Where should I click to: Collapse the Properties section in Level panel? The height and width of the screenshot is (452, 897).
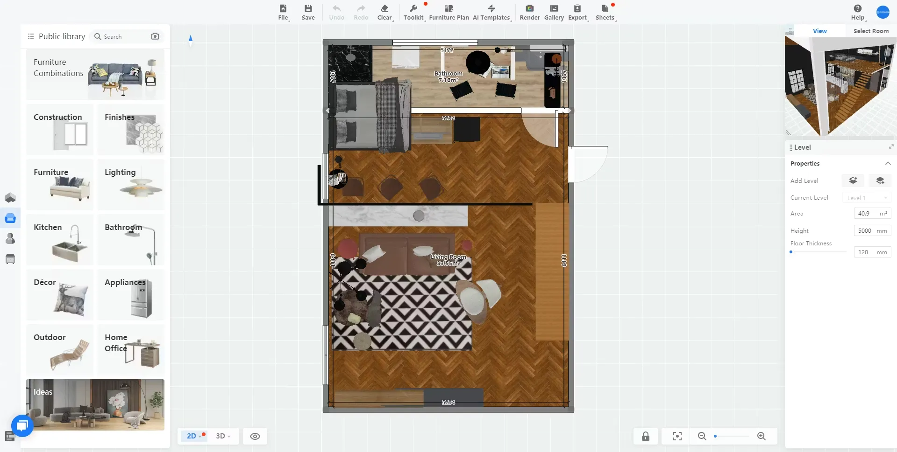point(888,163)
